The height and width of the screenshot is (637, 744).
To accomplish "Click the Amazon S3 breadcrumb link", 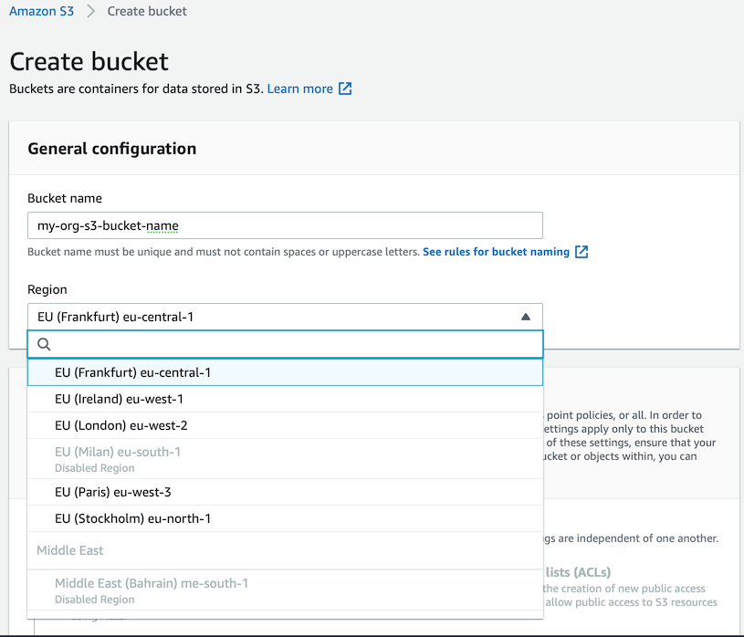I will click(41, 11).
